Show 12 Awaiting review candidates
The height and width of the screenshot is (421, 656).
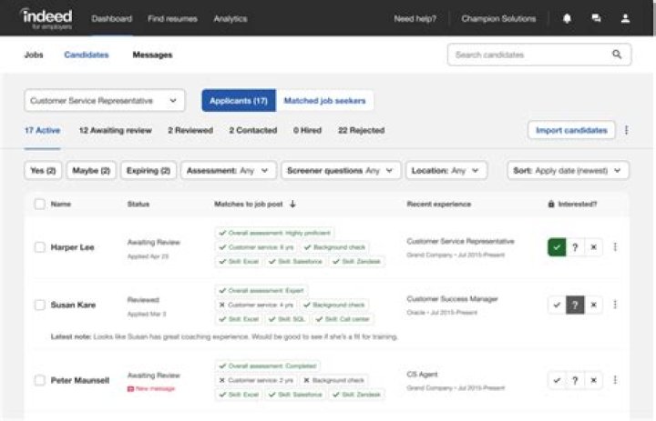pos(116,130)
